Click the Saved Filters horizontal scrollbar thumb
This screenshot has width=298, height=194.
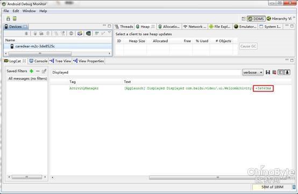(27, 177)
